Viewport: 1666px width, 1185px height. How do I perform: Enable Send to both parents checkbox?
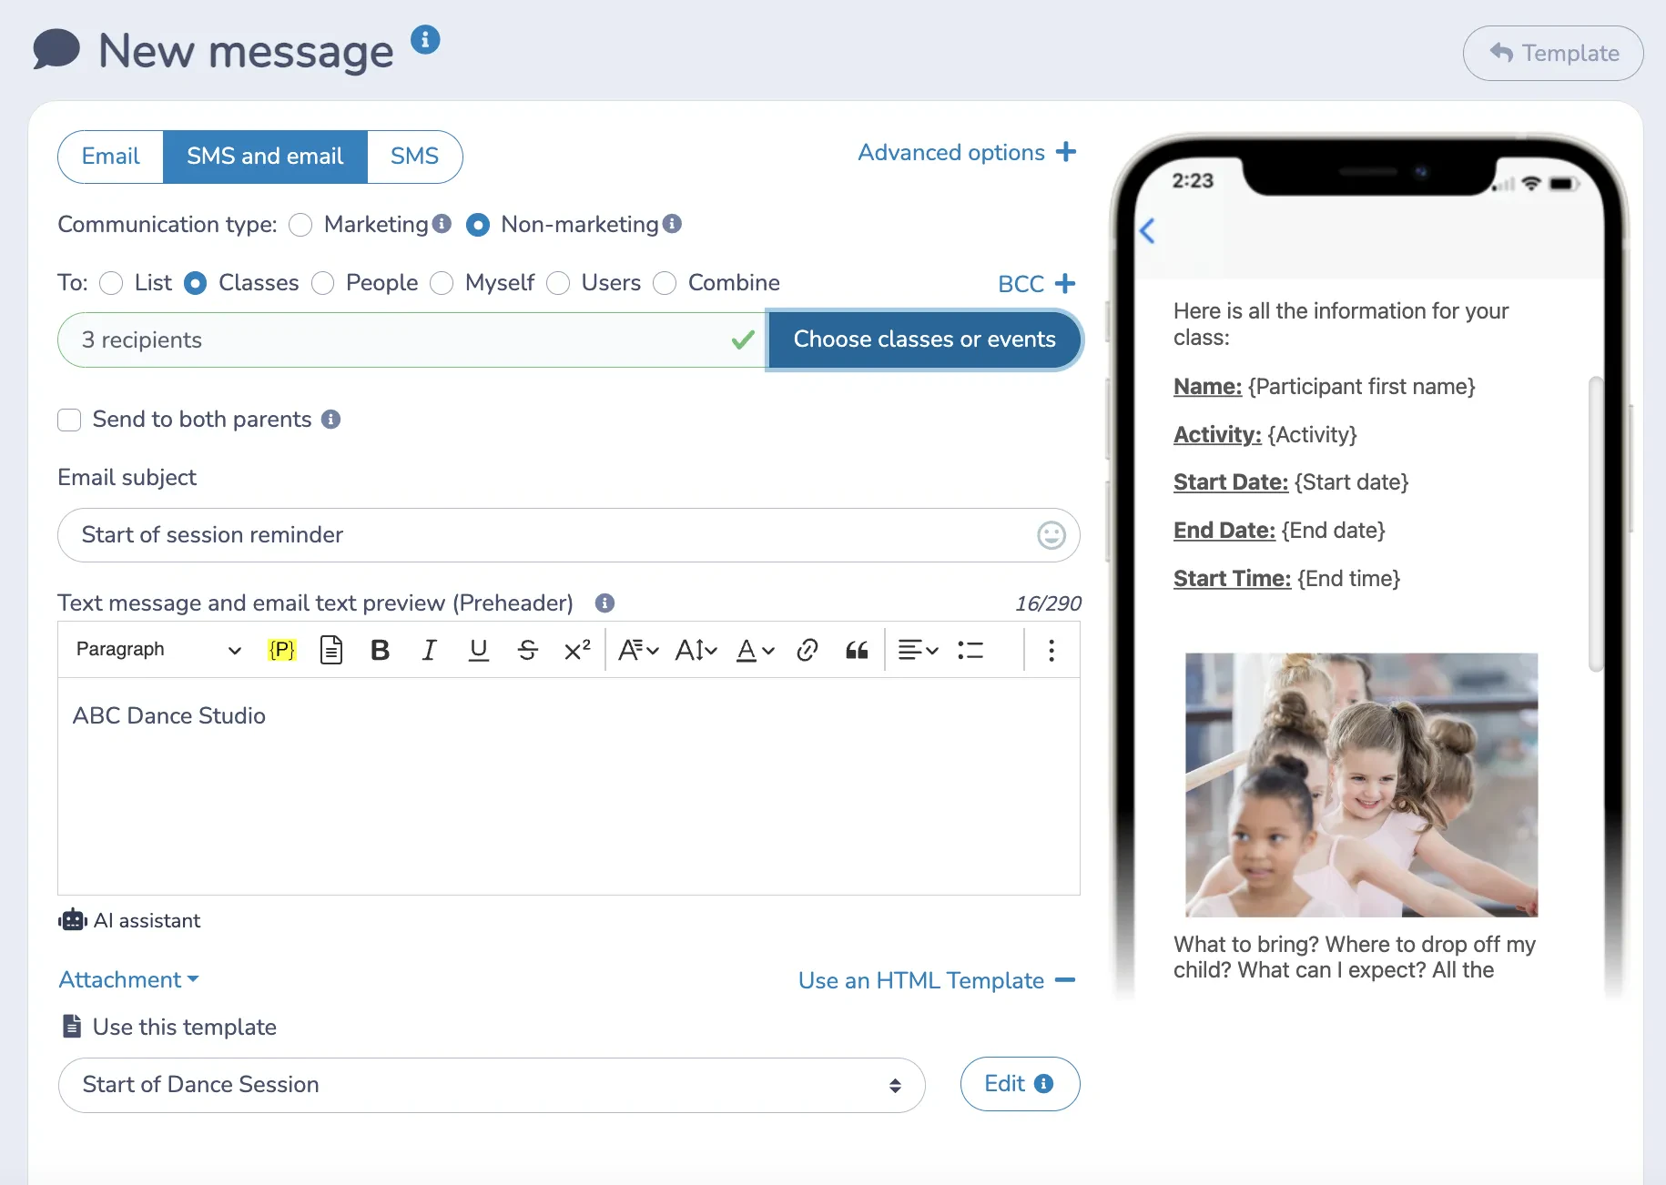coord(69,420)
